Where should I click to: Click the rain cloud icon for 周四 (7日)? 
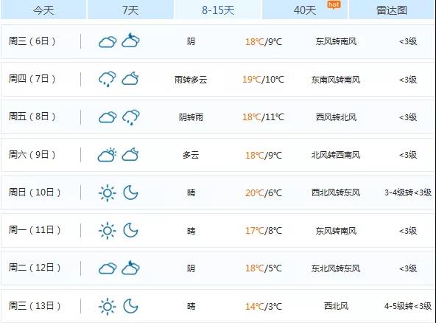tap(108, 79)
